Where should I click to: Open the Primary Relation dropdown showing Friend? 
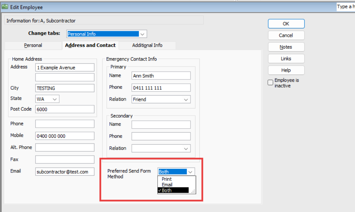(x=161, y=100)
